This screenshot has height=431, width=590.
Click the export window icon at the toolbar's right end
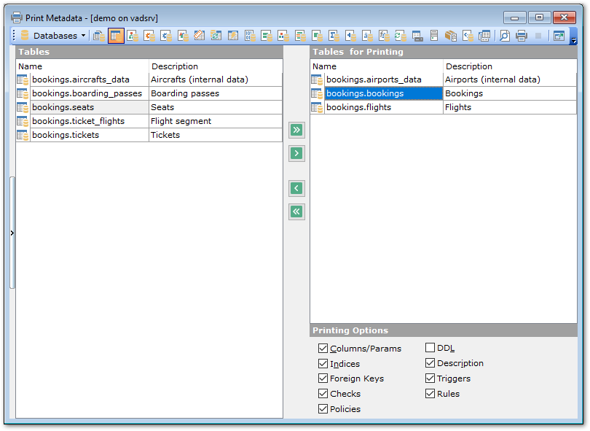point(559,35)
